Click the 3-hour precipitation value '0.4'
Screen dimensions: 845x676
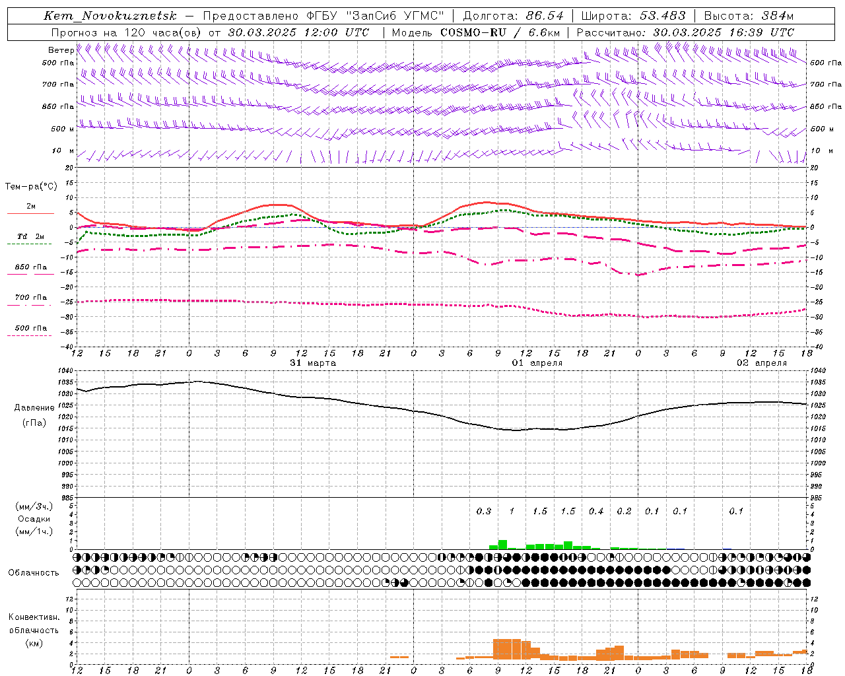click(x=596, y=511)
